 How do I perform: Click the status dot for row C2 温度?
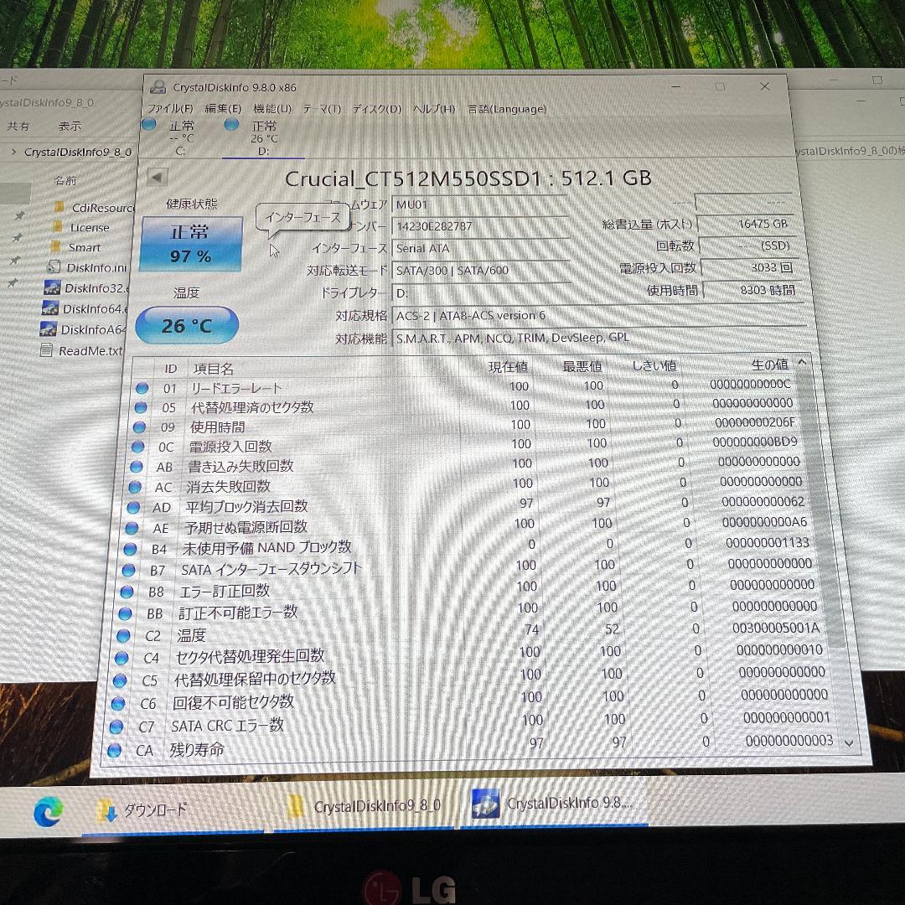tap(123, 635)
